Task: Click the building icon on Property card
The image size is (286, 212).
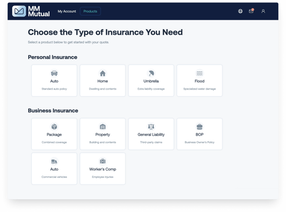Action: [x=103, y=126]
